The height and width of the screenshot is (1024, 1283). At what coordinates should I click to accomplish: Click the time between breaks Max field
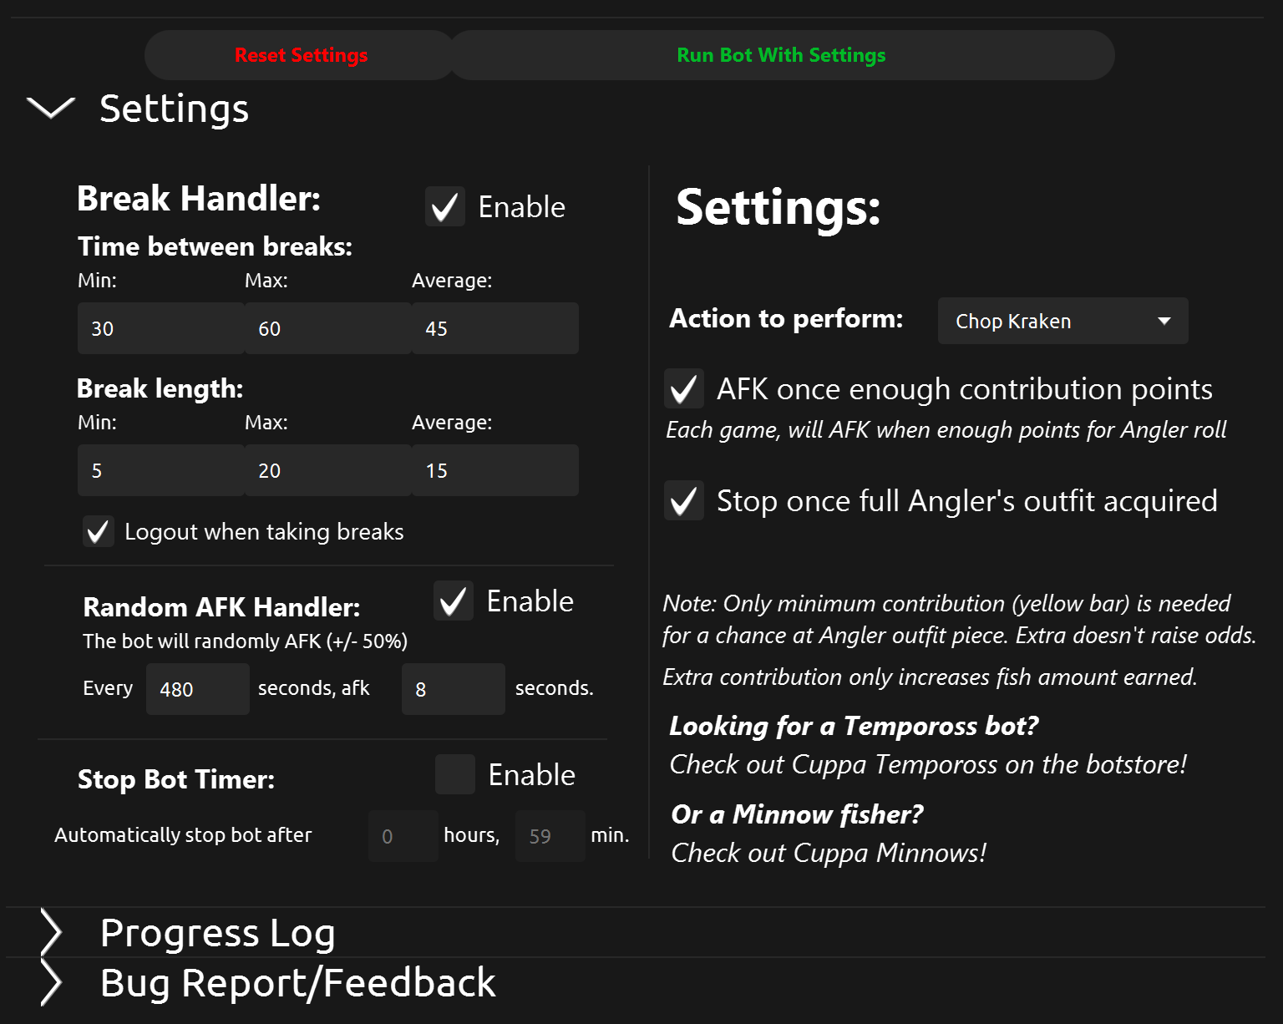pos(327,328)
